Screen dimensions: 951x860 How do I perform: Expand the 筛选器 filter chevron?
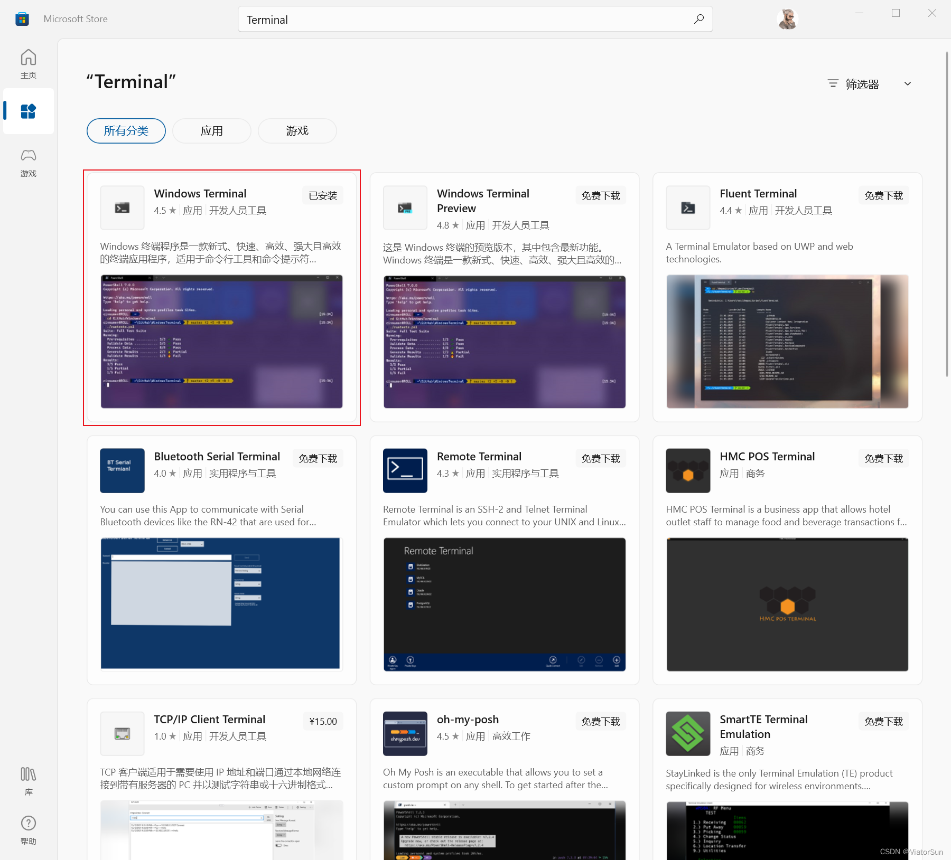click(908, 83)
